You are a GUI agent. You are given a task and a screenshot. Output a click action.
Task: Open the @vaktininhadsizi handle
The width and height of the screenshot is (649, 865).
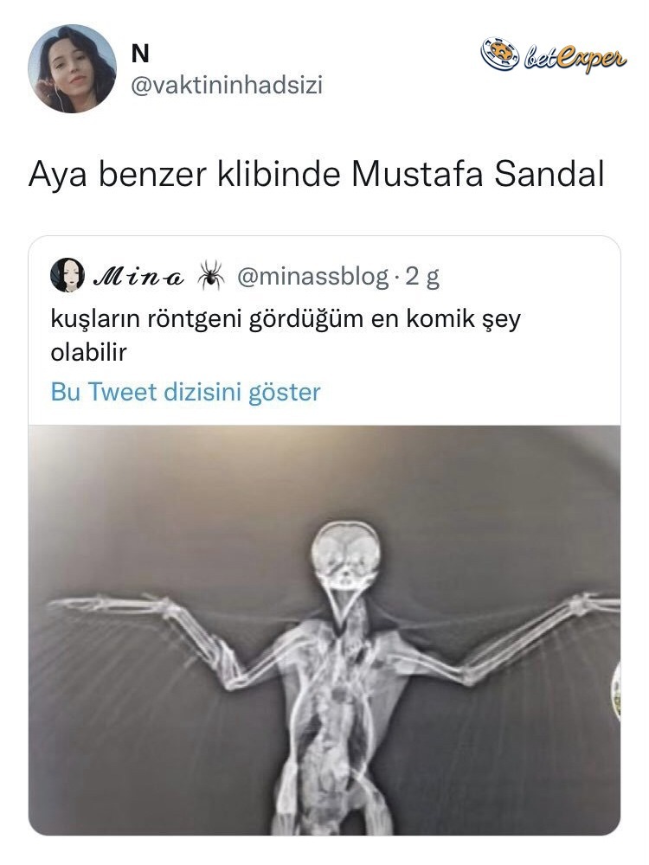pyautogui.click(x=226, y=86)
